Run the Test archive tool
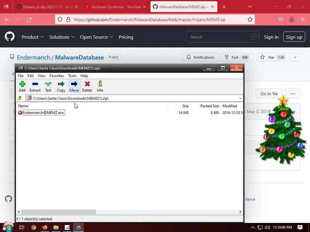The width and height of the screenshot is (310, 232). 48,86
